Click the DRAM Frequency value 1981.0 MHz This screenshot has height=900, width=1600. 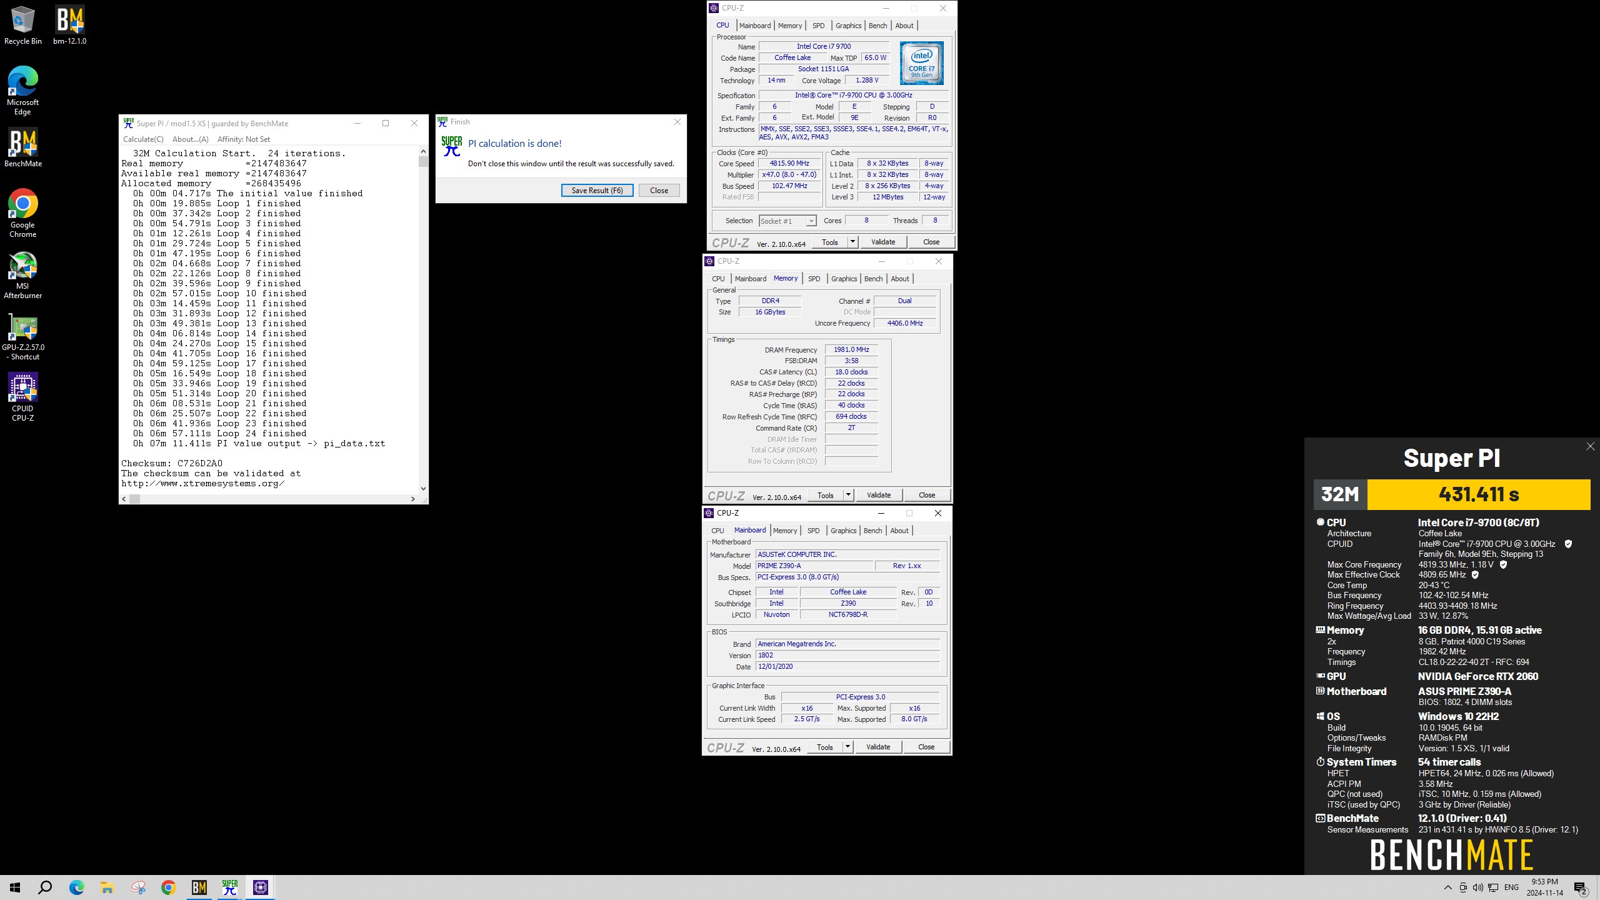click(x=851, y=349)
